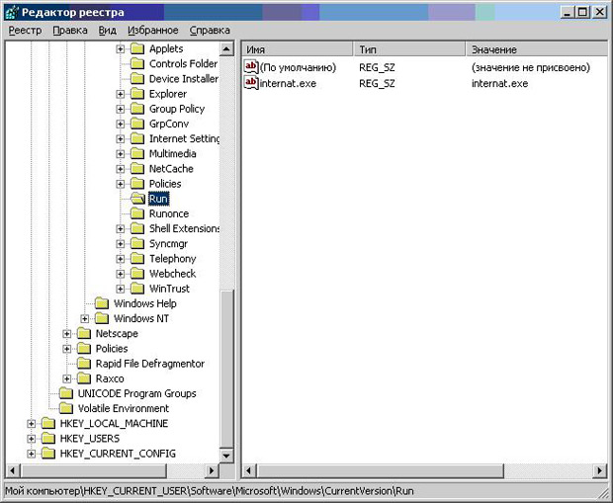Expand the NetCache key

pos(121,169)
